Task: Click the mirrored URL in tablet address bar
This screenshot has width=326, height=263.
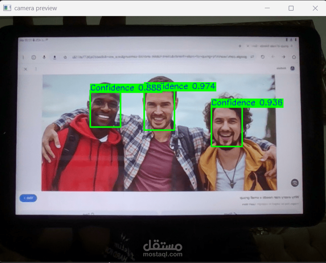Action: pyautogui.click(x=159, y=57)
